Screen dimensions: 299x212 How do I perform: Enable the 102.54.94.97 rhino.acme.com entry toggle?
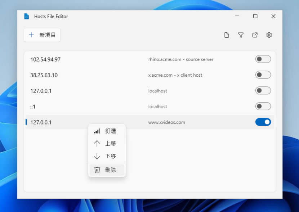coord(263,59)
